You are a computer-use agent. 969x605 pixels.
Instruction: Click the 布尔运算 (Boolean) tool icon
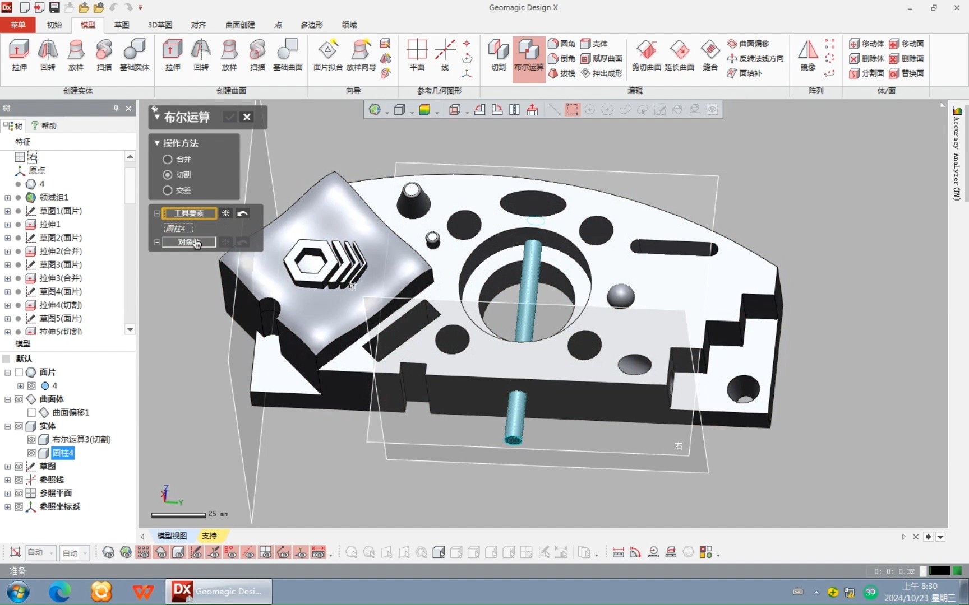(528, 50)
